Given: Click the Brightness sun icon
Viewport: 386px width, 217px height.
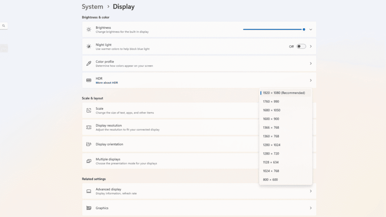Looking at the screenshot, I should pos(89,29).
